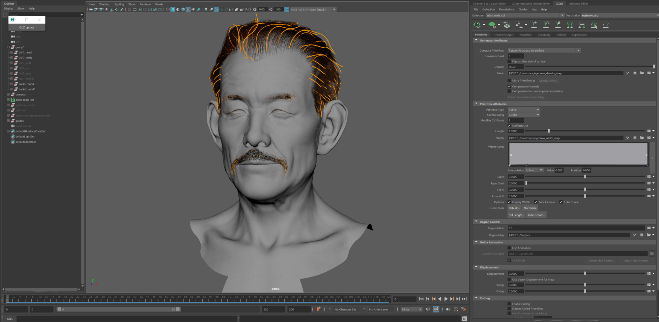Switch to the Grooming tab
Screen dimensions: 659x322
click(544, 35)
